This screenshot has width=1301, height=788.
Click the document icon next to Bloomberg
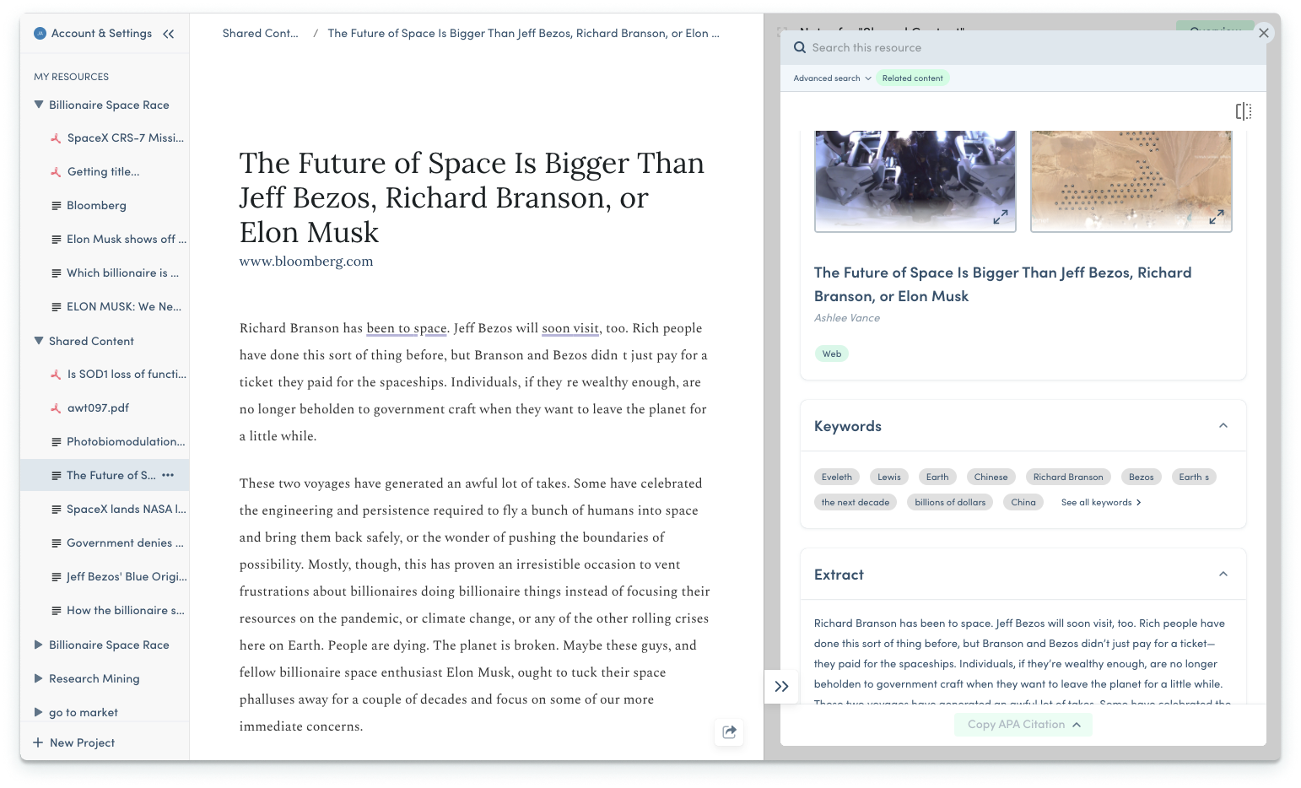pyautogui.click(x=56, y=205)
